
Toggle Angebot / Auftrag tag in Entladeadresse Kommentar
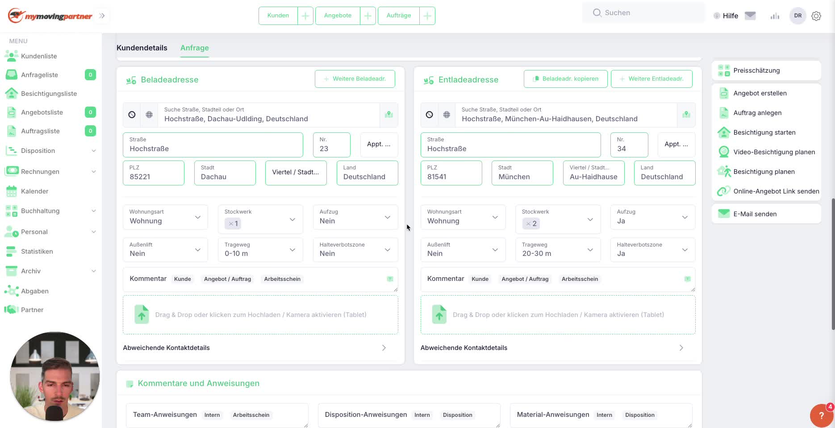pyautogui.click(x=525, y=279)
